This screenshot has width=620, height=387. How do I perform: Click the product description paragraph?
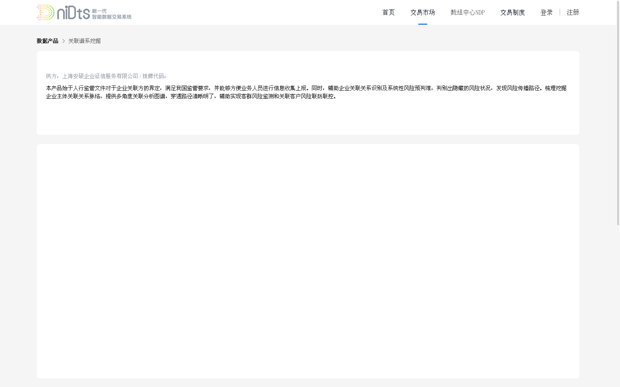(306, 92)
